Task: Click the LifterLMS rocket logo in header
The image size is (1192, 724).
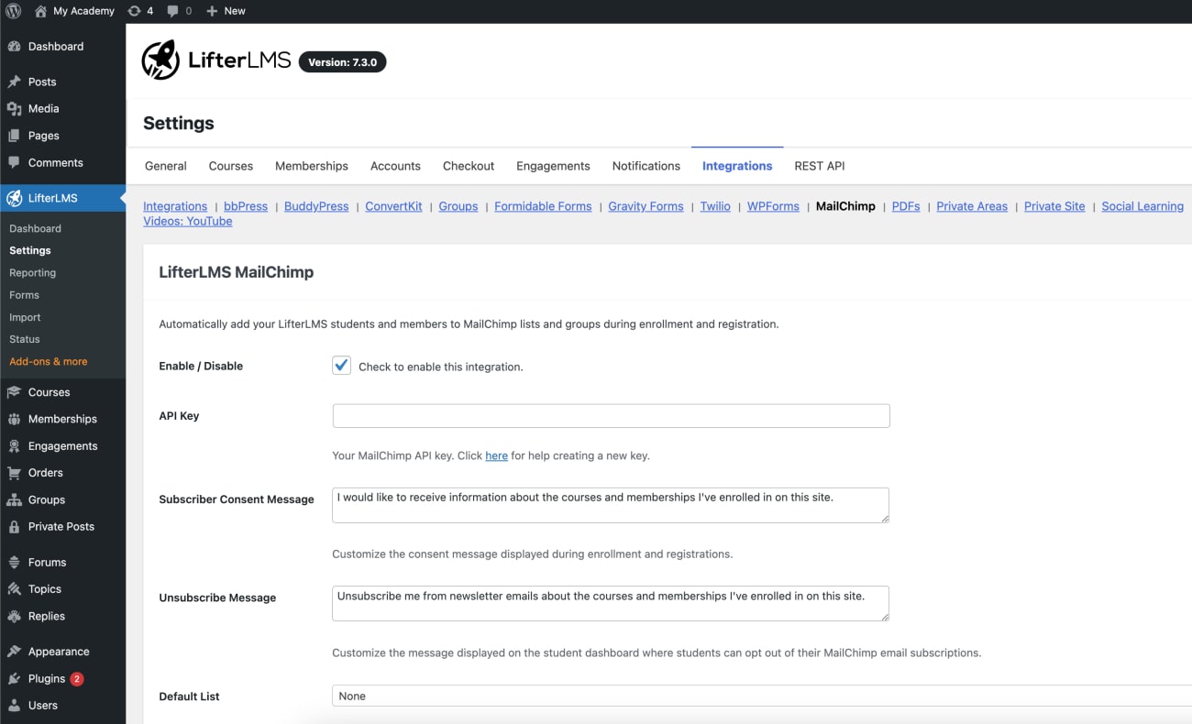Action: [160, 60]
